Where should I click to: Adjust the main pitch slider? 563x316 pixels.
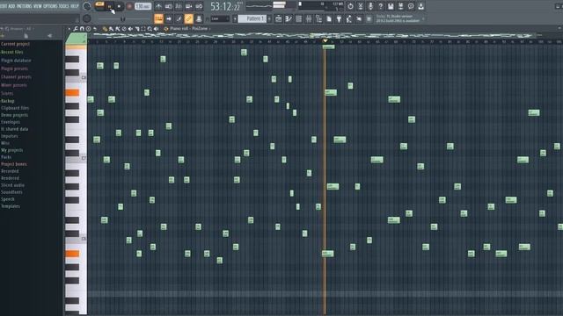pos(123,18)
